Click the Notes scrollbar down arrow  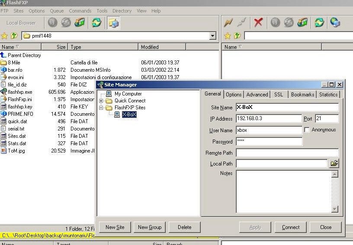click(334, 209)
